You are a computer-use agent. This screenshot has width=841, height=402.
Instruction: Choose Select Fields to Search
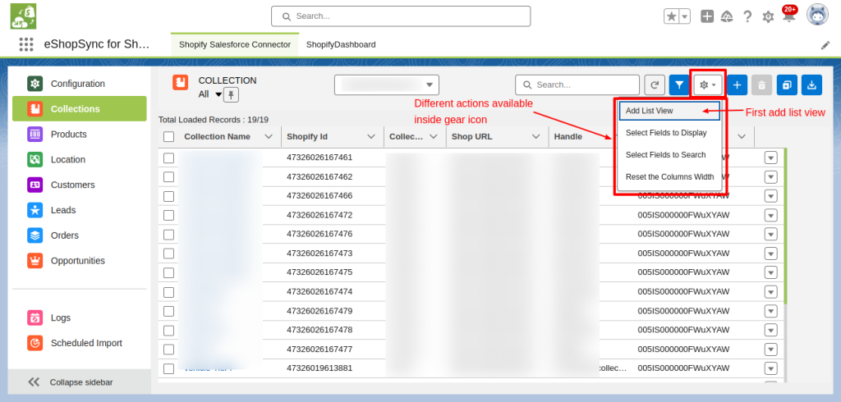tap(669, 154)
